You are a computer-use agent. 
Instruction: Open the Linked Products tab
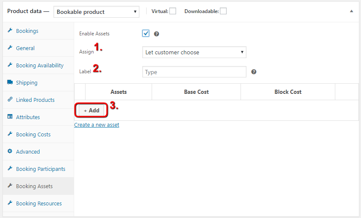coord(38,100)
